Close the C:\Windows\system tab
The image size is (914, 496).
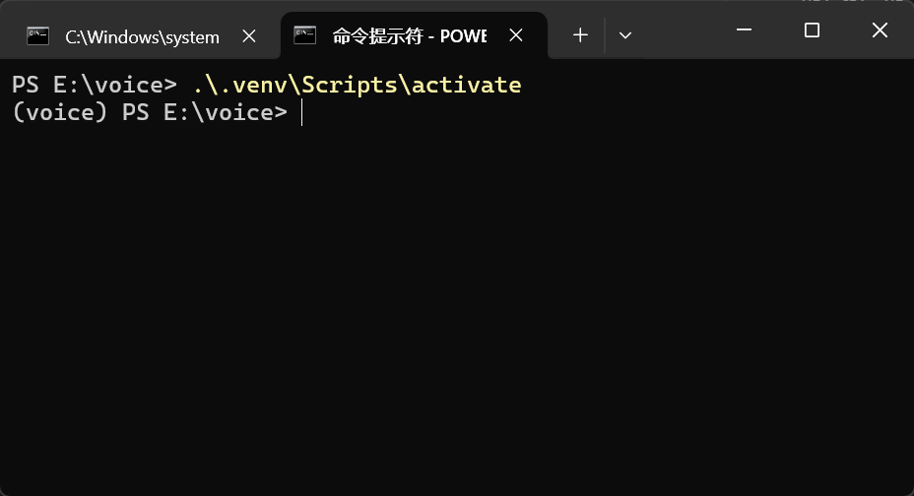tap(249, 36)
